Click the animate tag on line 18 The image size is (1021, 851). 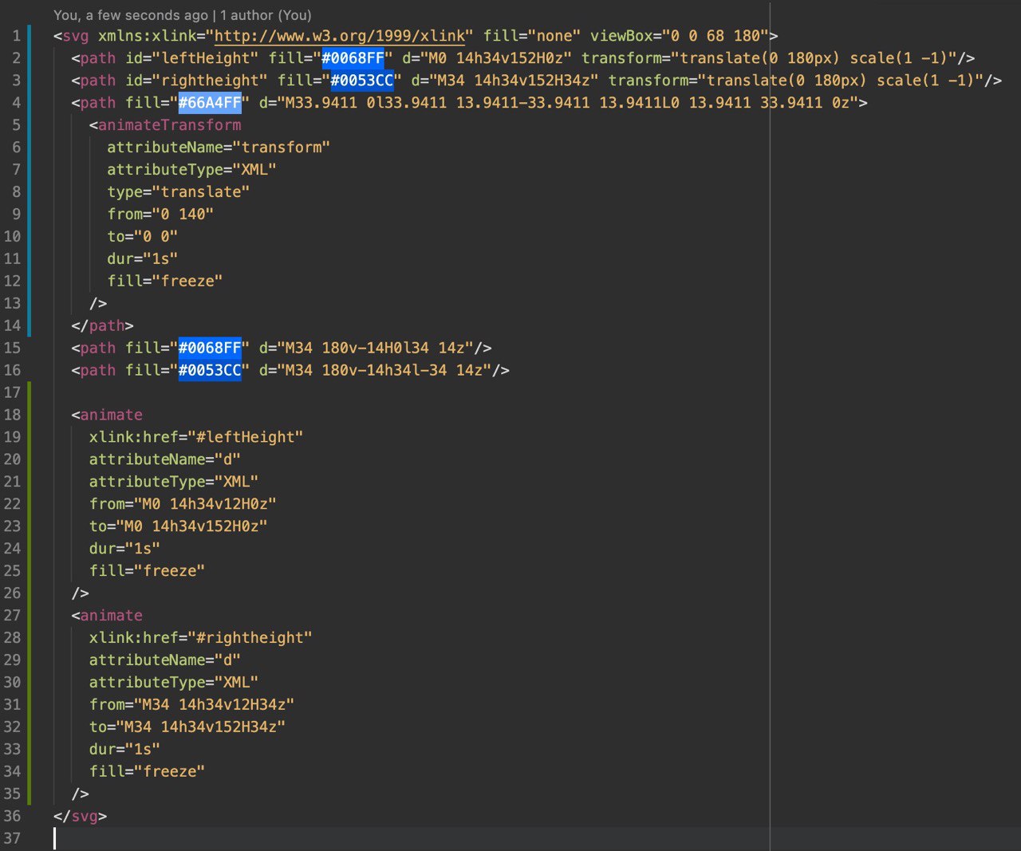click(112, 415)
